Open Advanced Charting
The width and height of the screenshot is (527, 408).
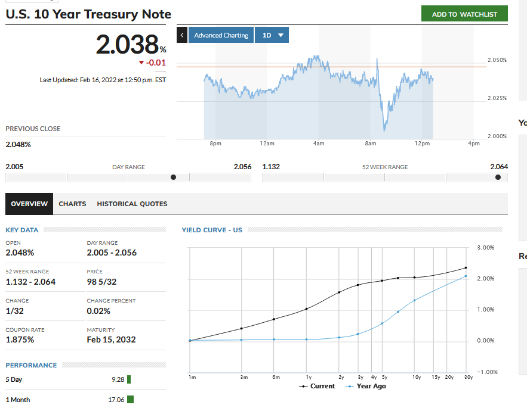click(x=221, y=35)
